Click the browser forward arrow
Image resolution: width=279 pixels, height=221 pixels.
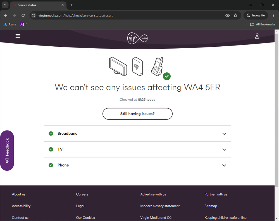pyautogui.click(x=14, y=15)
